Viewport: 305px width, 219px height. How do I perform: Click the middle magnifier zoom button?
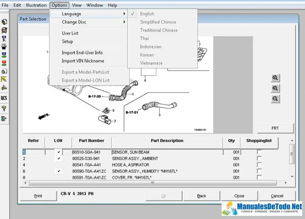(275, 88)
